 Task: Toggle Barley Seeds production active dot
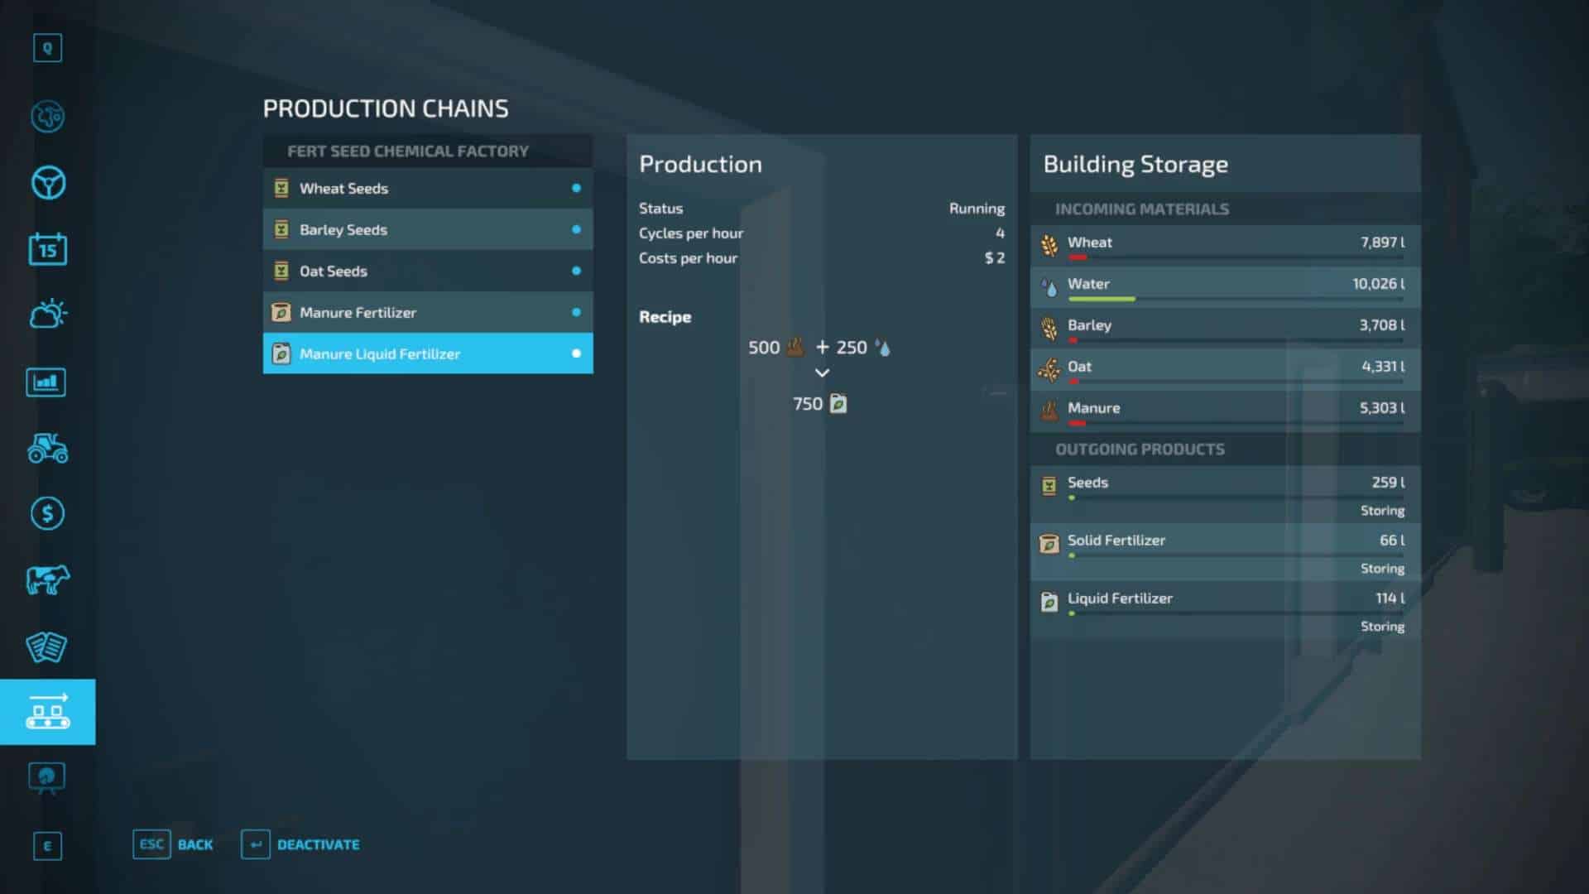point(576,229)
